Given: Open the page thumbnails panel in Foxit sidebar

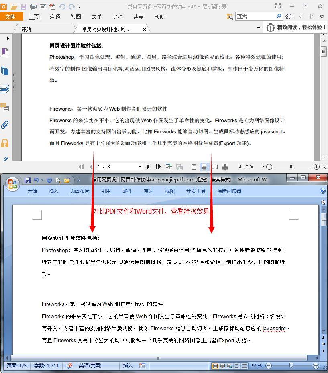Looking at the screenshot, I should pyautogui.click(x=5, y=71).
